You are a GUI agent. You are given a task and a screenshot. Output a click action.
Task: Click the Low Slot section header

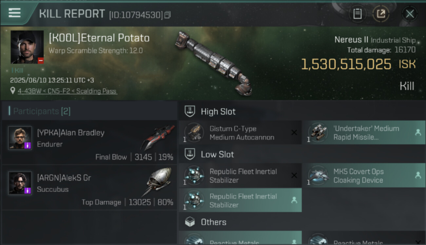click(x=217, y=155)
